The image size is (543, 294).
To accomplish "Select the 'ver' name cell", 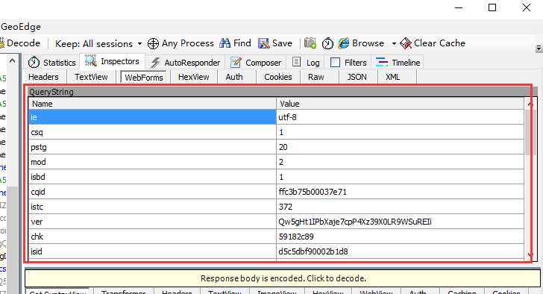I will click(152, 222).
